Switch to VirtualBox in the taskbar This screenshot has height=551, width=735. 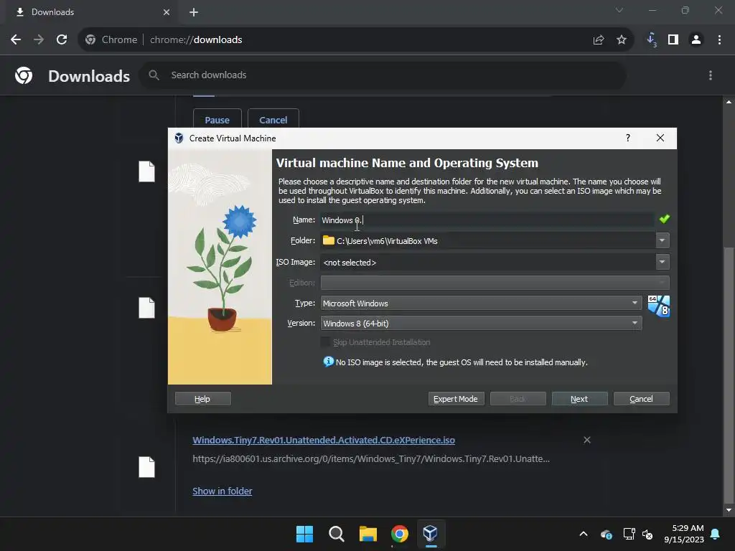(431, 534)
